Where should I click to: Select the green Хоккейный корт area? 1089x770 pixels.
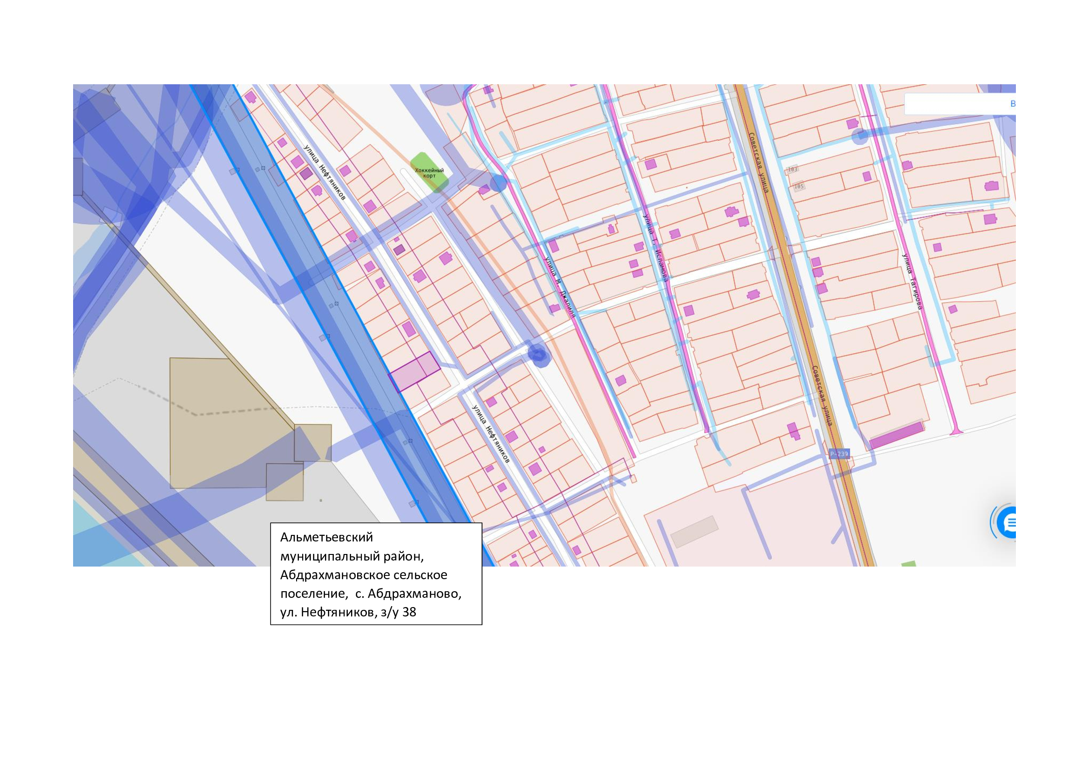[x=429, y=173]
